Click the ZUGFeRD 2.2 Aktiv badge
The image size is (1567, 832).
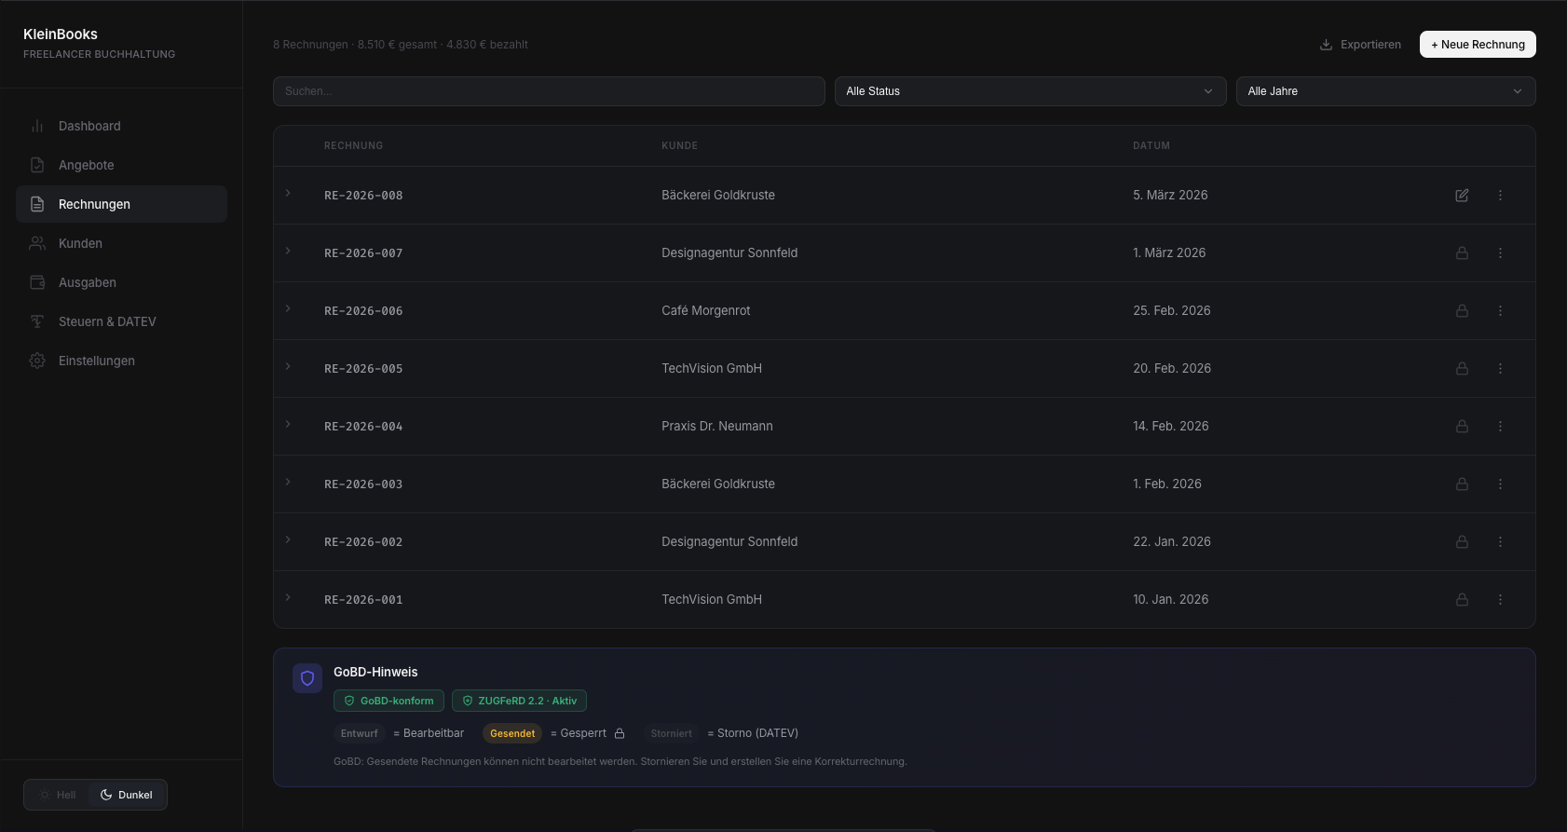[519, 701]
